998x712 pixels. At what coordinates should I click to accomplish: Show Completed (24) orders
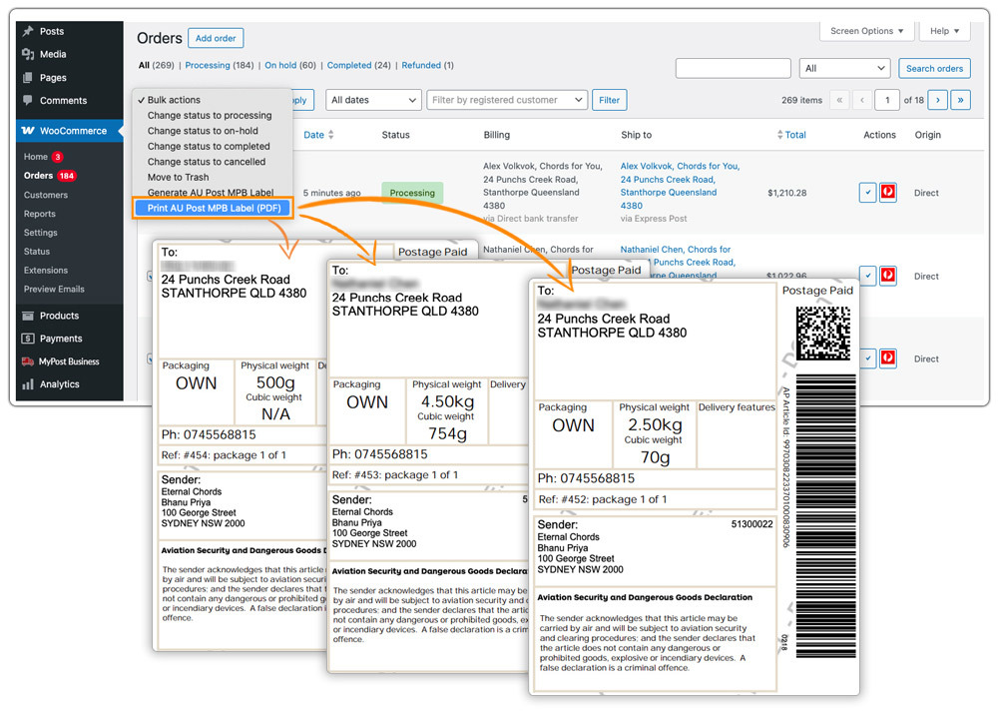359,65
